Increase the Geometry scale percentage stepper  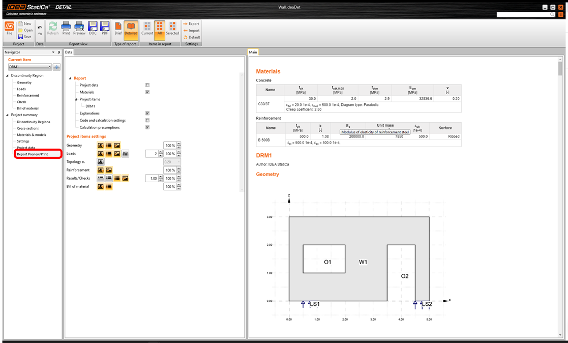pos(178,144)
